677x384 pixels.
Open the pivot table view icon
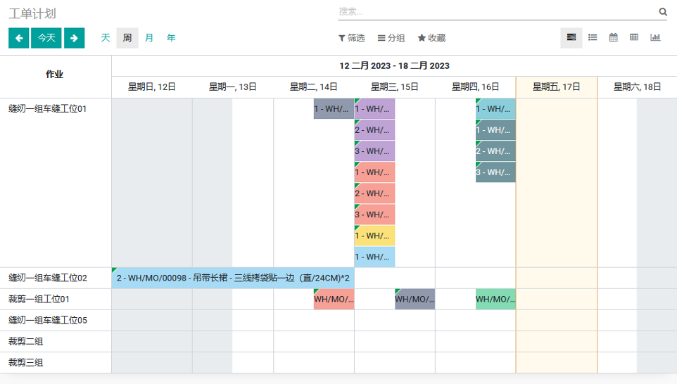[x=634, y=38]
